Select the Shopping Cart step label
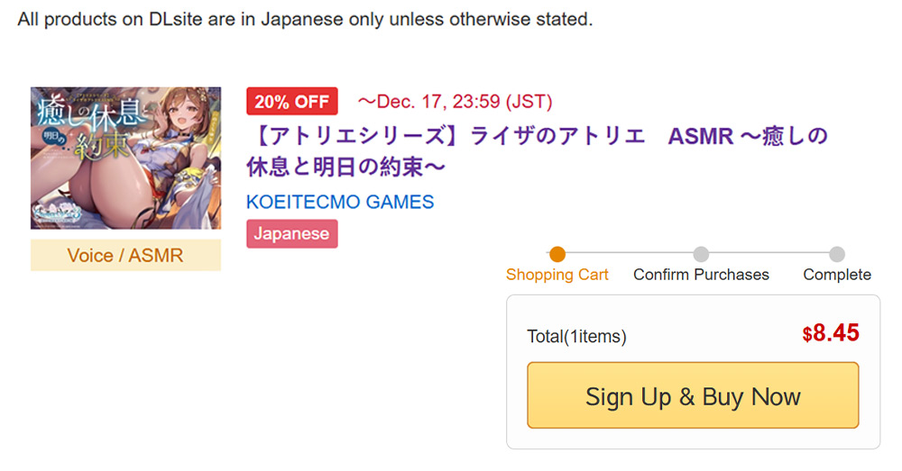 [x=557, y=275]
